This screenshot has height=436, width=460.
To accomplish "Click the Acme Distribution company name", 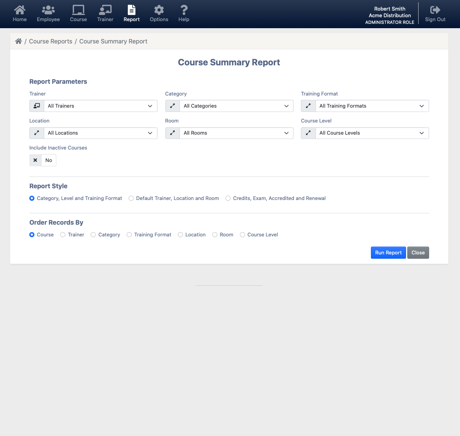I will click(x=390, y=16).
